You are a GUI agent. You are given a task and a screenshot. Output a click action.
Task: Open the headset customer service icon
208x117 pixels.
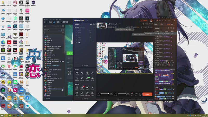(x=160, y=21)
